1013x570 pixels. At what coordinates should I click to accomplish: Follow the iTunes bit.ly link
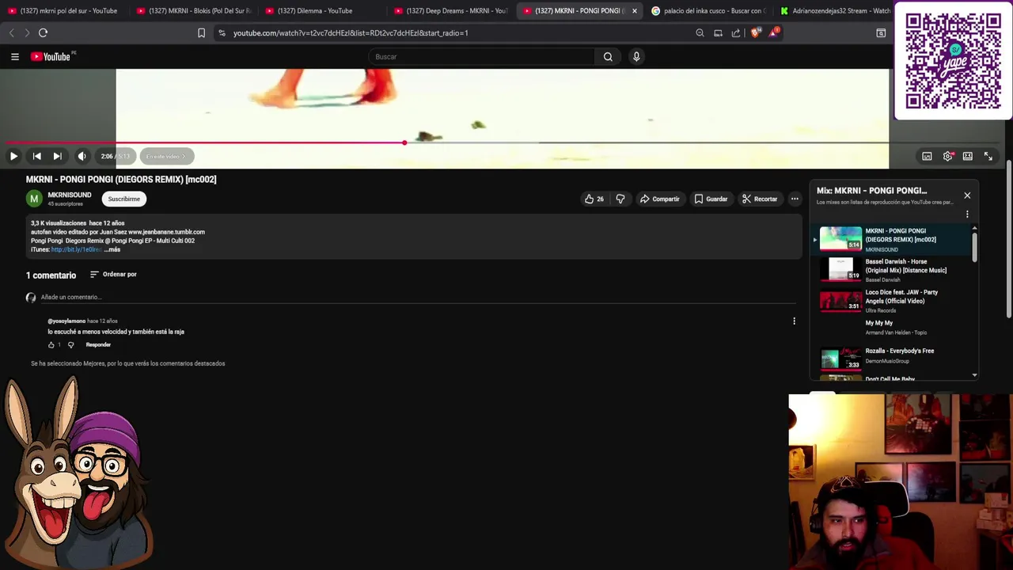pos(77,249)
